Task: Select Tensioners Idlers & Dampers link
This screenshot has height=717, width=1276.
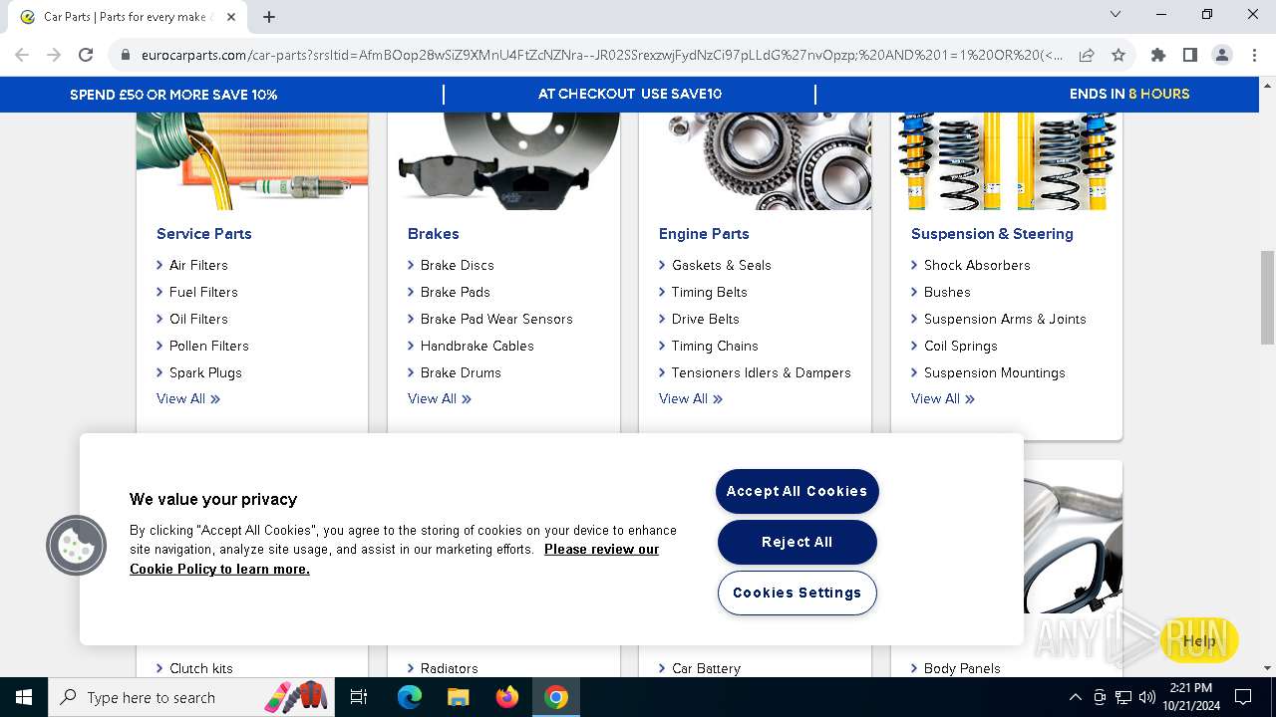Action: 761,372
